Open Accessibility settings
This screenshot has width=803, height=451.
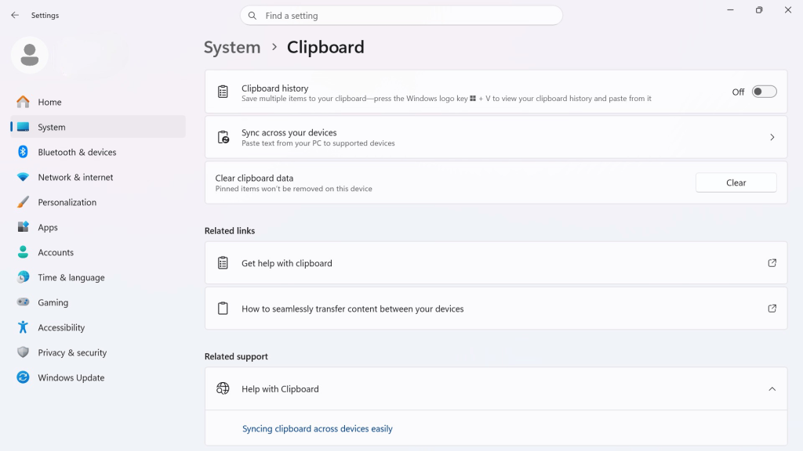point(98,327)
